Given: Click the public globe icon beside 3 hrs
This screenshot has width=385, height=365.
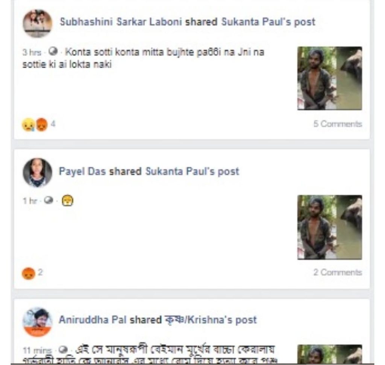Looking at the screenshot, I should [x=53, y=52].
